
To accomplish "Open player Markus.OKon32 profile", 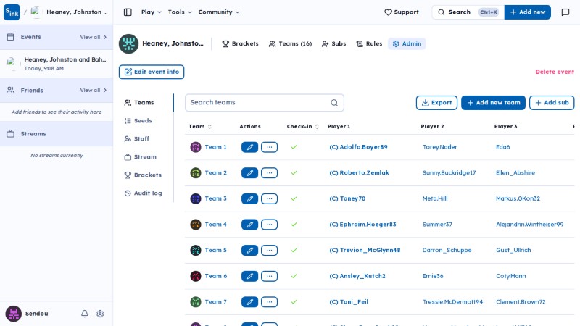I will tap(518, 198).
